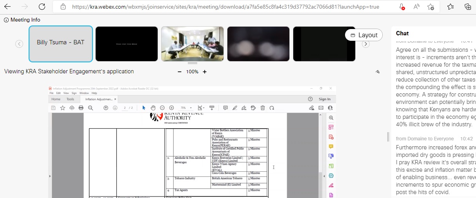Click Acrobat zoom out minus circle
Screen dimensions: 476x198
click(x=162, y=108)
